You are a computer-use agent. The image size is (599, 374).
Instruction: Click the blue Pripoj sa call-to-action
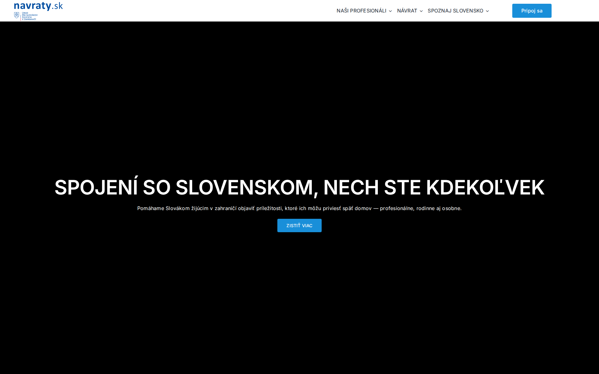tap(532, 11)
